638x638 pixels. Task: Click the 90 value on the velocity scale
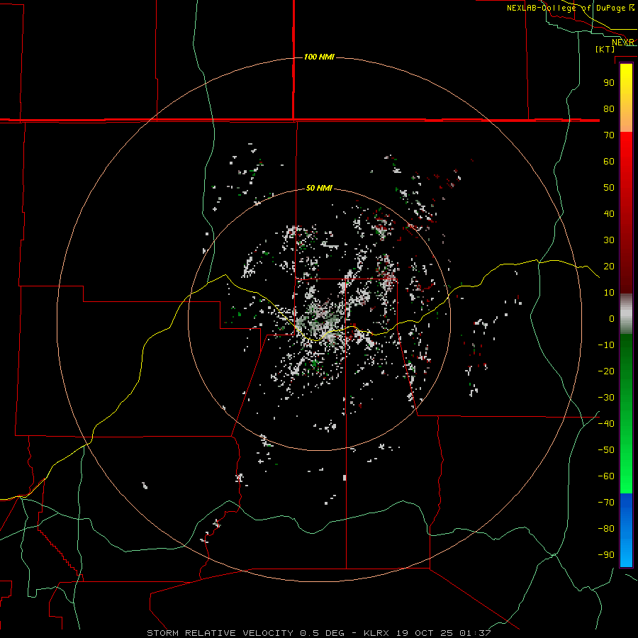point(609,83)
